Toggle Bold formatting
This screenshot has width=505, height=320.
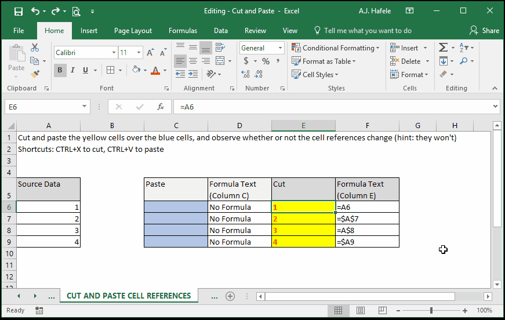60,70
